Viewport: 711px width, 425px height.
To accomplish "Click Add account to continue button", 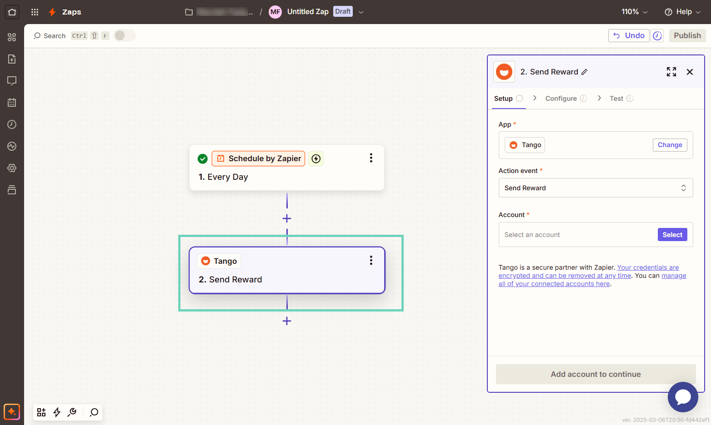I will click(596, 374).
